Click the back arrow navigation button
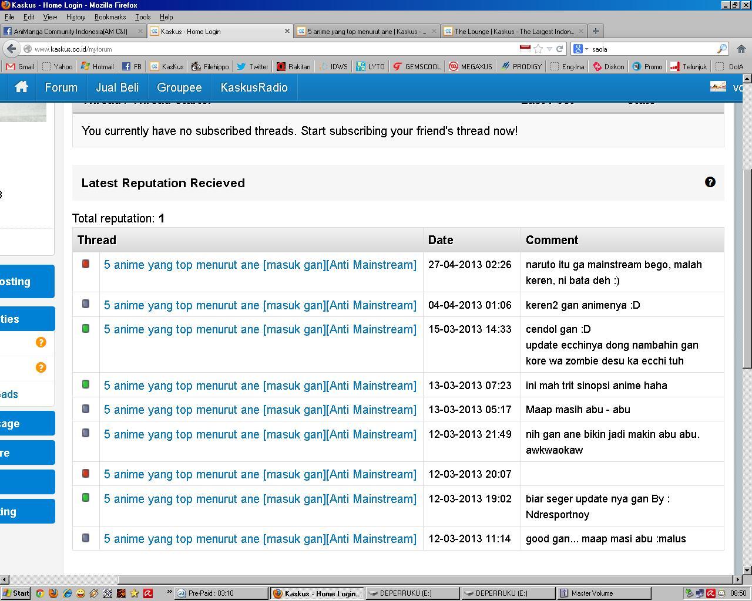The width and height of the screenshot is (752, 601). click(11, 49)
